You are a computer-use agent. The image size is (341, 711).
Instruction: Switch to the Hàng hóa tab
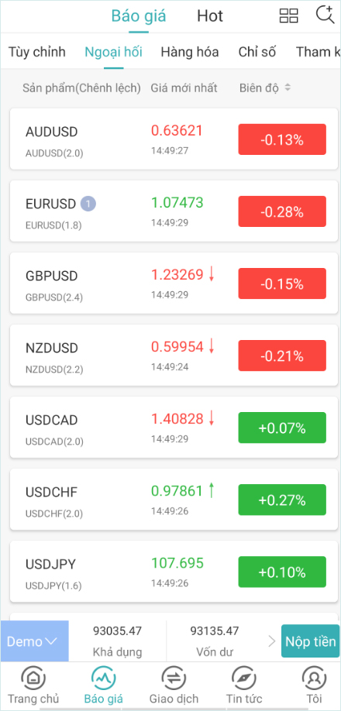point(190,52)
